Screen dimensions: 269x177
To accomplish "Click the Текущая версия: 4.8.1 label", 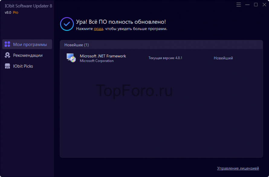I will tap(165, 58).
